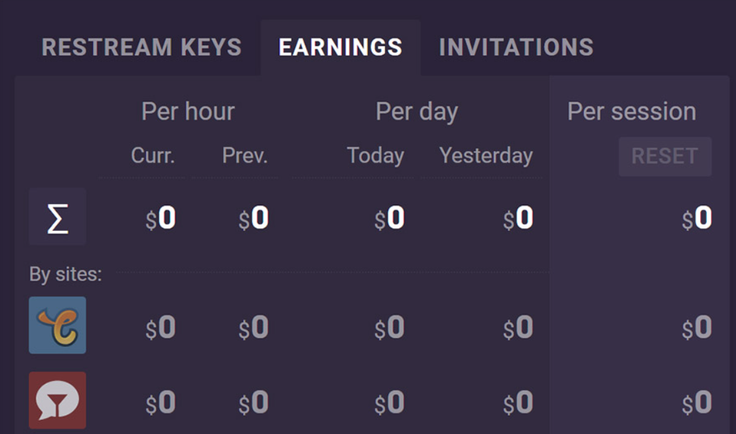Click the sigma total earnings icon
This screenshot has height=434, width=736.
58,217
